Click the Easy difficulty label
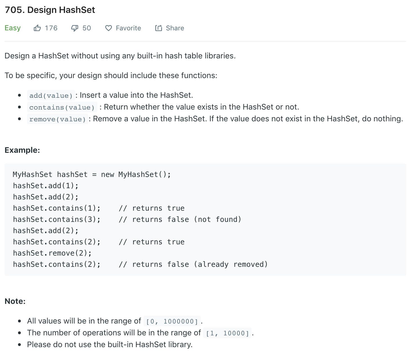Image resolution: width=418 pixels, height=355 pixels. pos(13,28)
